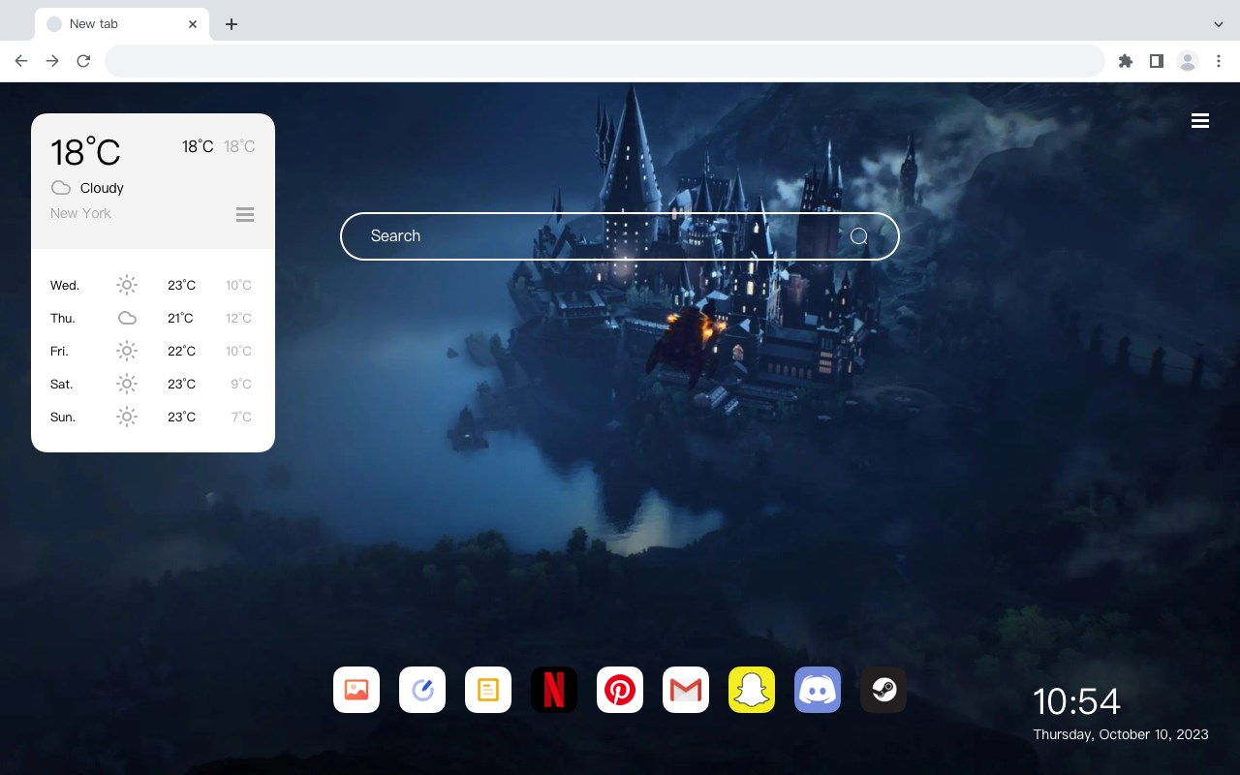This screenshot has width=1240, height=775.
Task: Focus the browser address bar
Action: point(604,61)
